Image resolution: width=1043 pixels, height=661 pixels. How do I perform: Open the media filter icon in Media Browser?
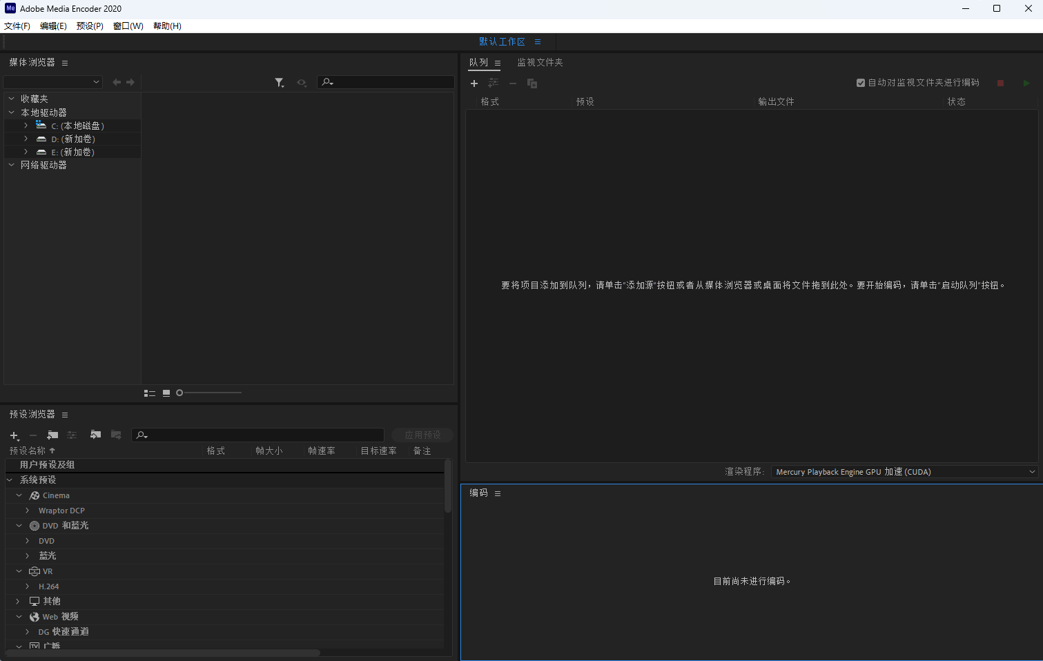(x=280, y=82)
